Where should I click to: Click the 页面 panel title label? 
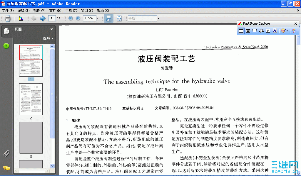18,29
